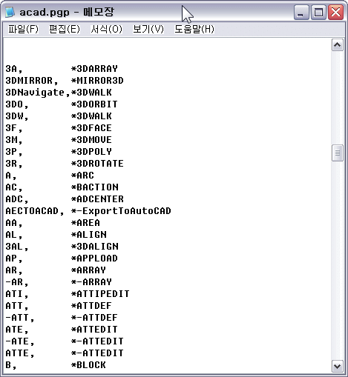Image resolution: width=348 pixels, height=377 pixels.
Task: Click the text *ADCENTER
Action: click(x=97, y=199)
